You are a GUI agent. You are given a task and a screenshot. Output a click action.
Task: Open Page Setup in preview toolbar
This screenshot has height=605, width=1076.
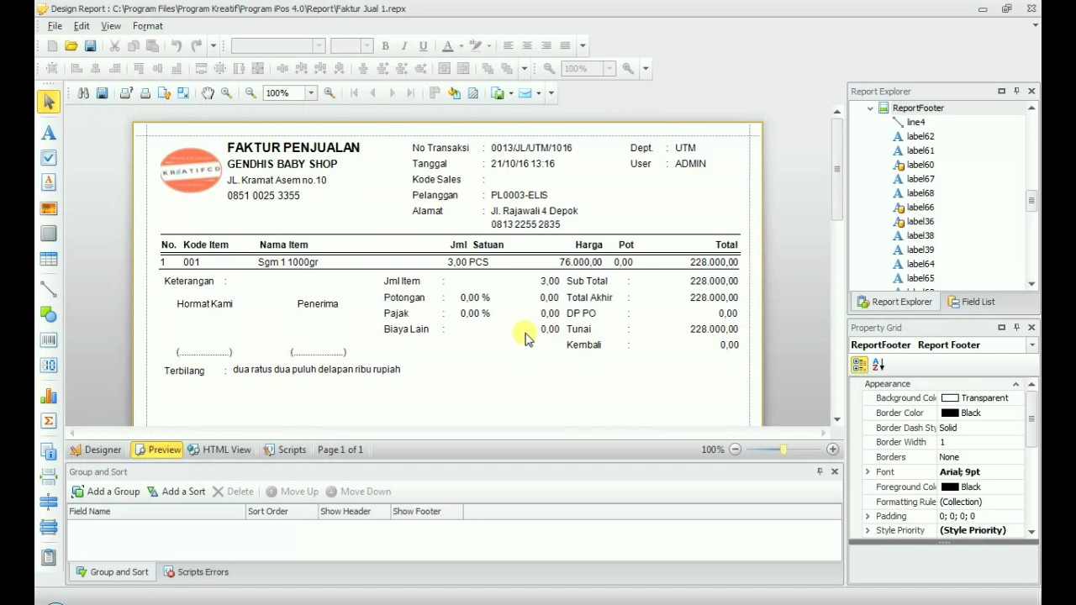(165, 93)
